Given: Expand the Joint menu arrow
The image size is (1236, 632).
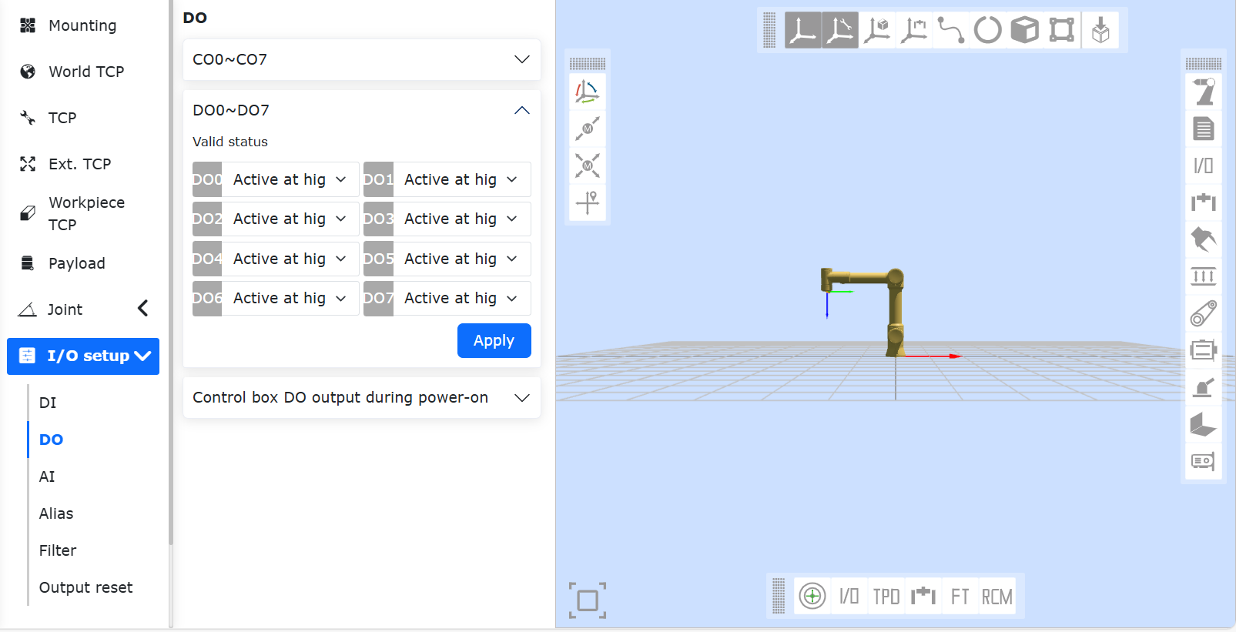Looking at the screenshot, I should [142, 309].
